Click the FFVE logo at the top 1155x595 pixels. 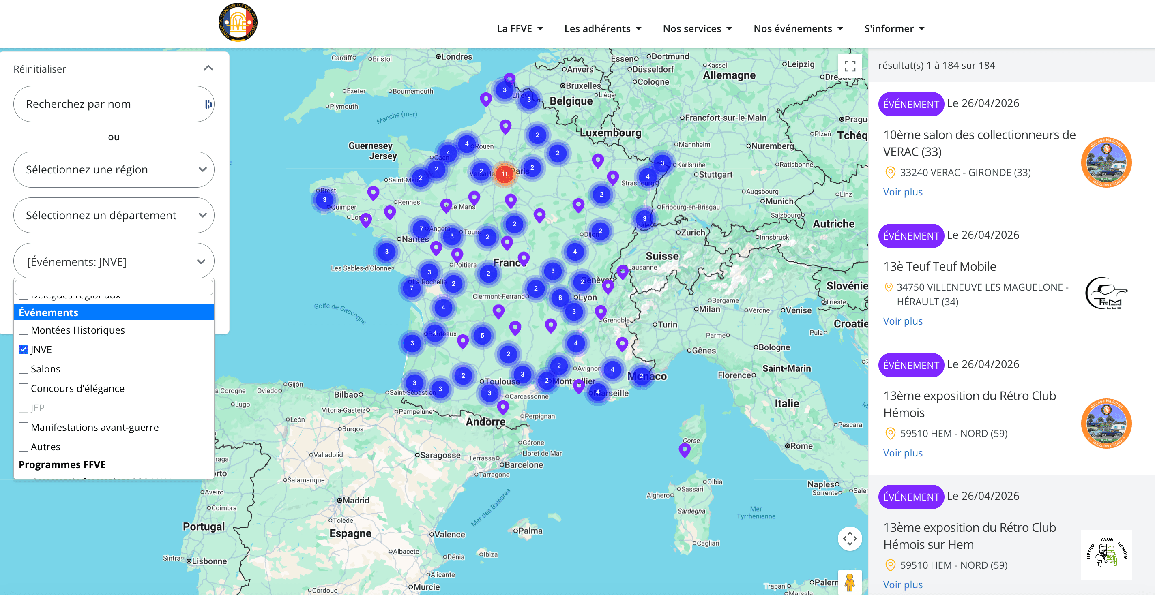(x=238, y=23)
